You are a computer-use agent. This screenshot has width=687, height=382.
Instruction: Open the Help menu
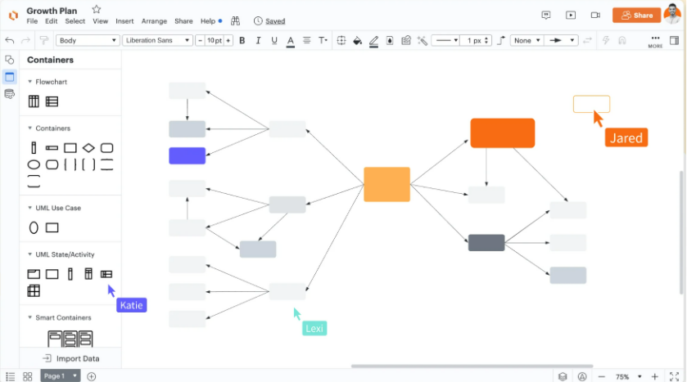208,21
